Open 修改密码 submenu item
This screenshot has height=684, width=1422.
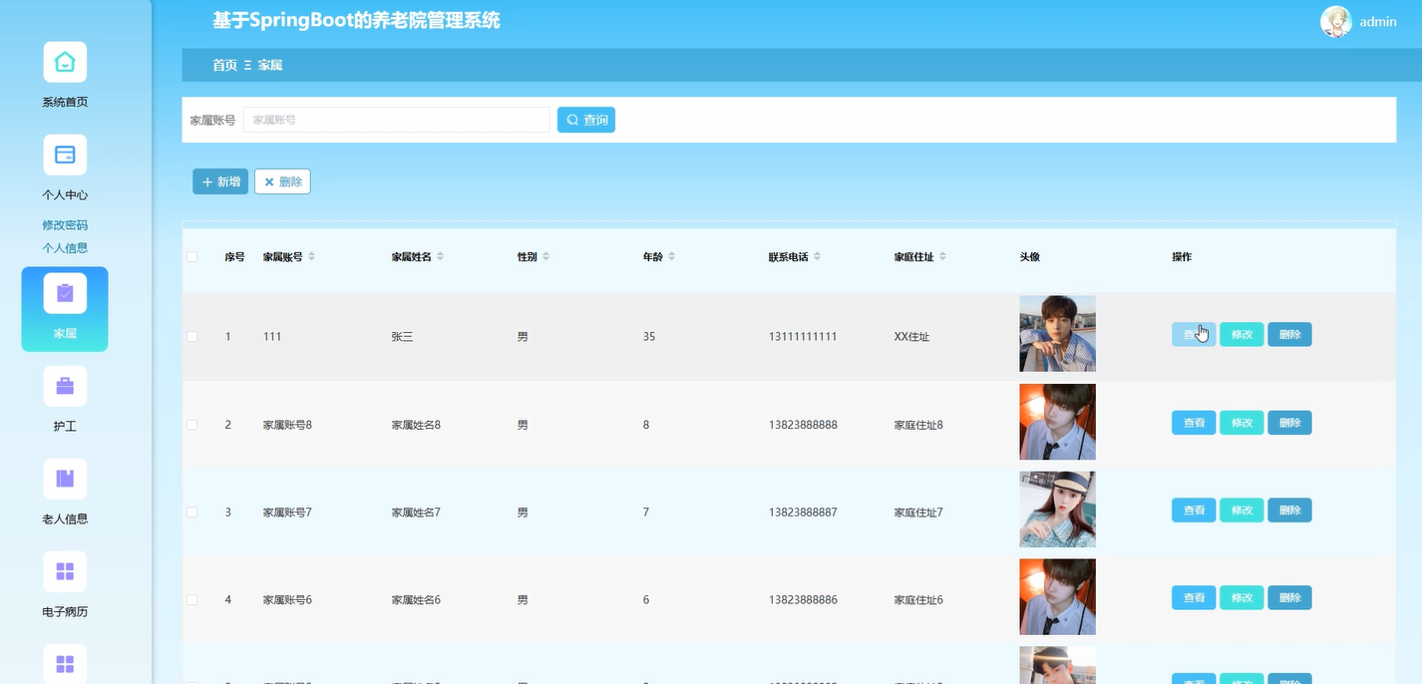[x=65, y=225]
